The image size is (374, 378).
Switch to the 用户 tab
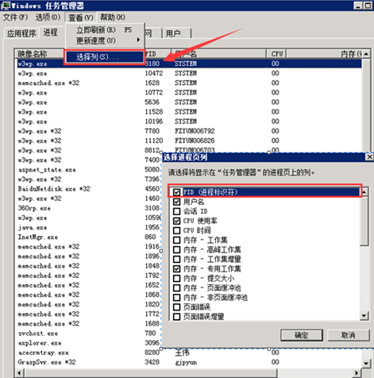pyautogui.click(x=175, y=33)
